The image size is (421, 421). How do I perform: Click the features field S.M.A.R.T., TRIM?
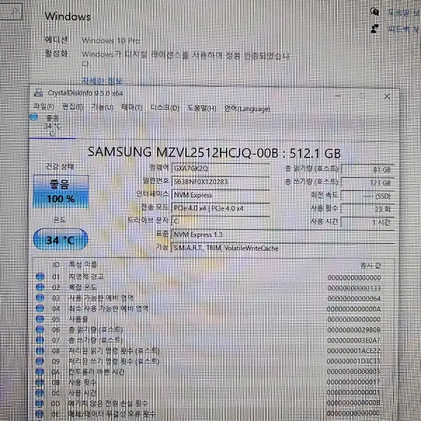(x=283, y=248)
